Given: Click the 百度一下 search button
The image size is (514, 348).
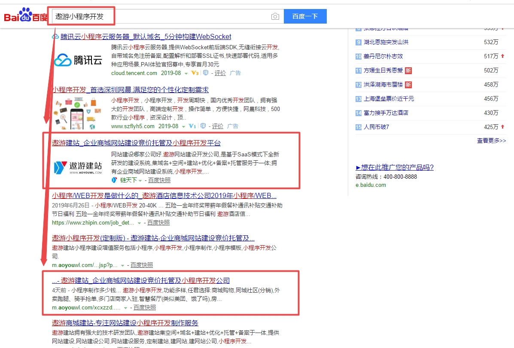Looking at the screenshot, I should [305, 16].
